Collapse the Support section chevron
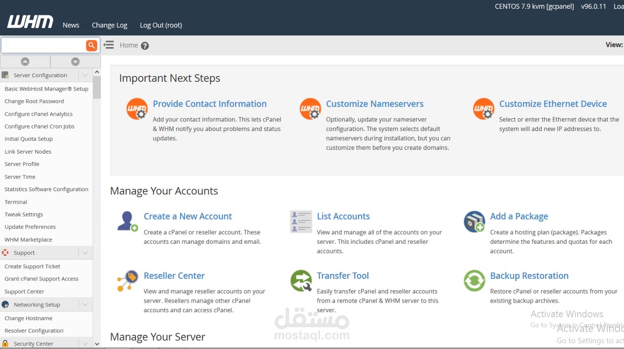This screenshot has width=624, height=349. (x=85, y=253)
